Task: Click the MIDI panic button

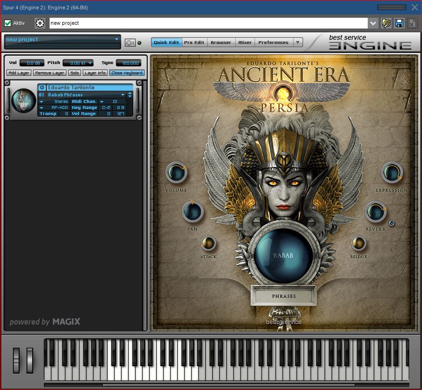Action: pyautogui.click(x=130, y=43)
